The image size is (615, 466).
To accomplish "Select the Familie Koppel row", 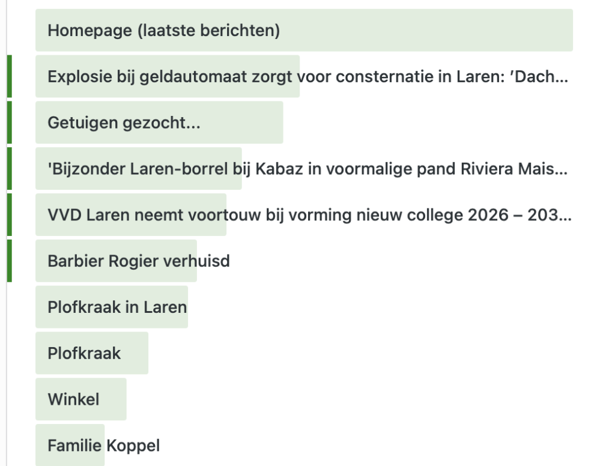I will [103, 446].
